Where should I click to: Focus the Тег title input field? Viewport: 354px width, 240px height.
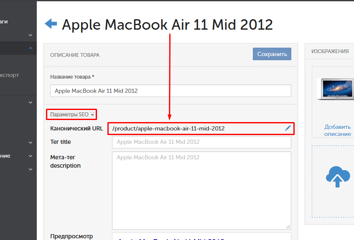pyautogui.click(x=201, y=142)
